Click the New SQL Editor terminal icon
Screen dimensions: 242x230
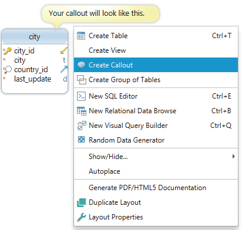81,96
